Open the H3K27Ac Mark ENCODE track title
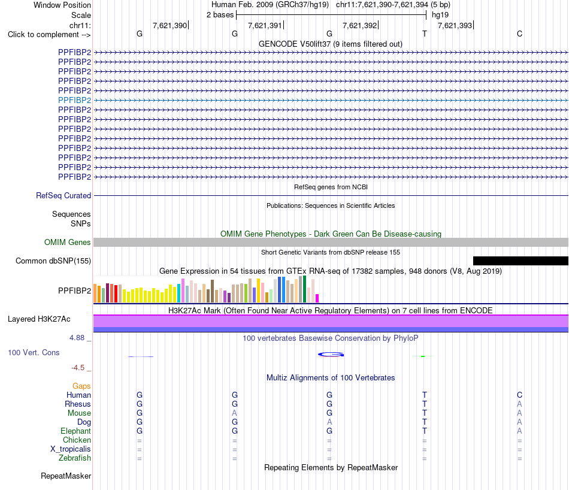 pyautogui.click(x=330, y=311)
